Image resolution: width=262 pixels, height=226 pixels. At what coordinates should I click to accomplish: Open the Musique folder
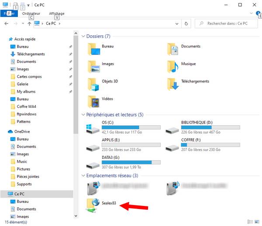[182, 67]
